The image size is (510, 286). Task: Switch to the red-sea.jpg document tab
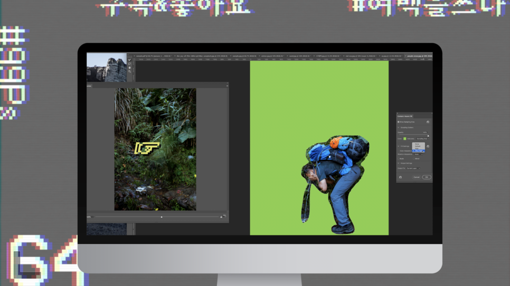tap(360, 56)
